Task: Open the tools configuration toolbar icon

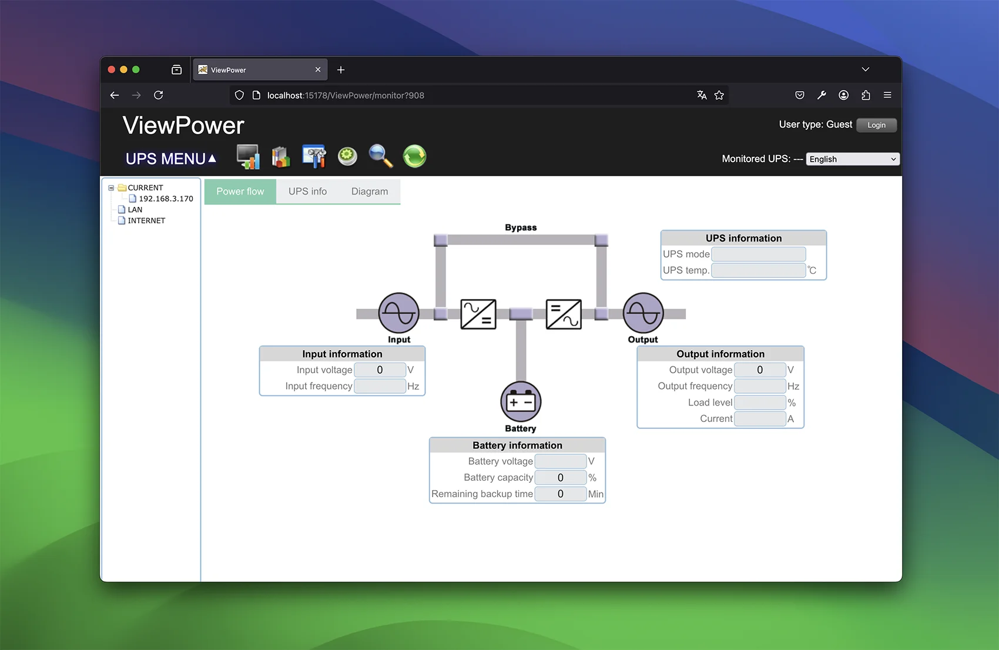Action: click(x=314, y=156)
